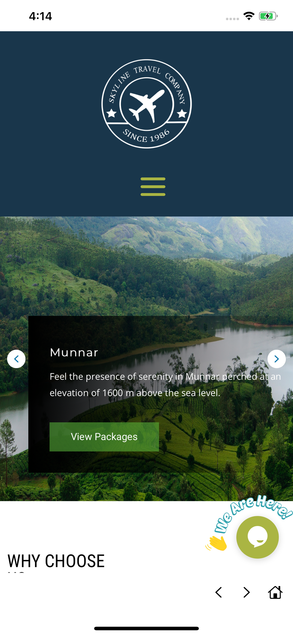Go to previous slide with left chevron

[16, 359]
